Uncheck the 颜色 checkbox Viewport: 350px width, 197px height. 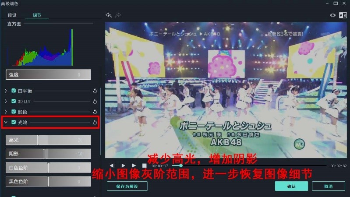(x=14, y=111)
